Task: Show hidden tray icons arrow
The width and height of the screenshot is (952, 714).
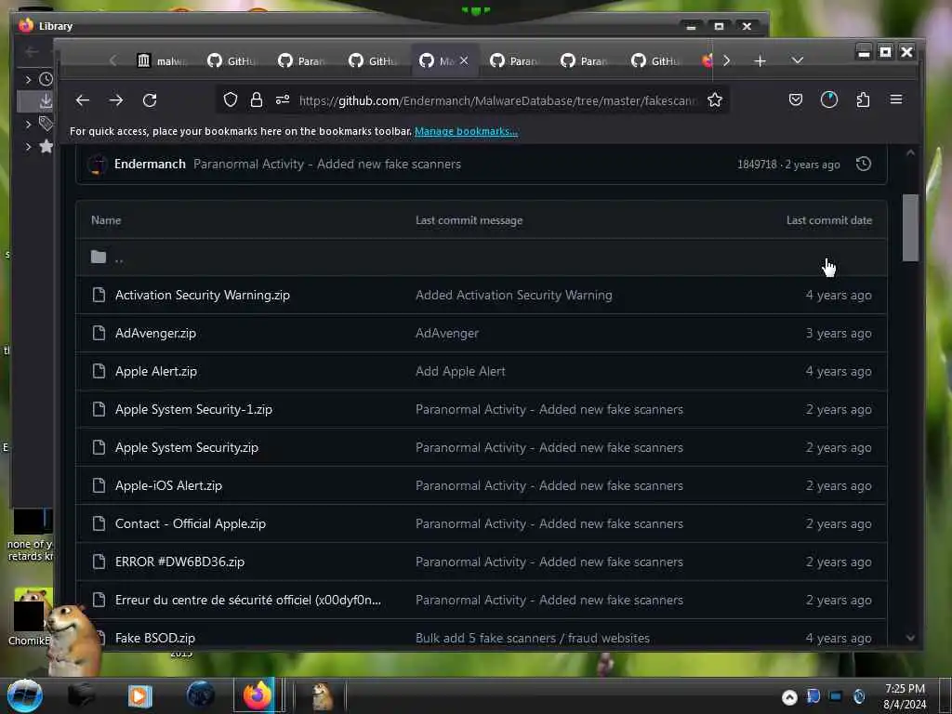Action: pos(789,697)
